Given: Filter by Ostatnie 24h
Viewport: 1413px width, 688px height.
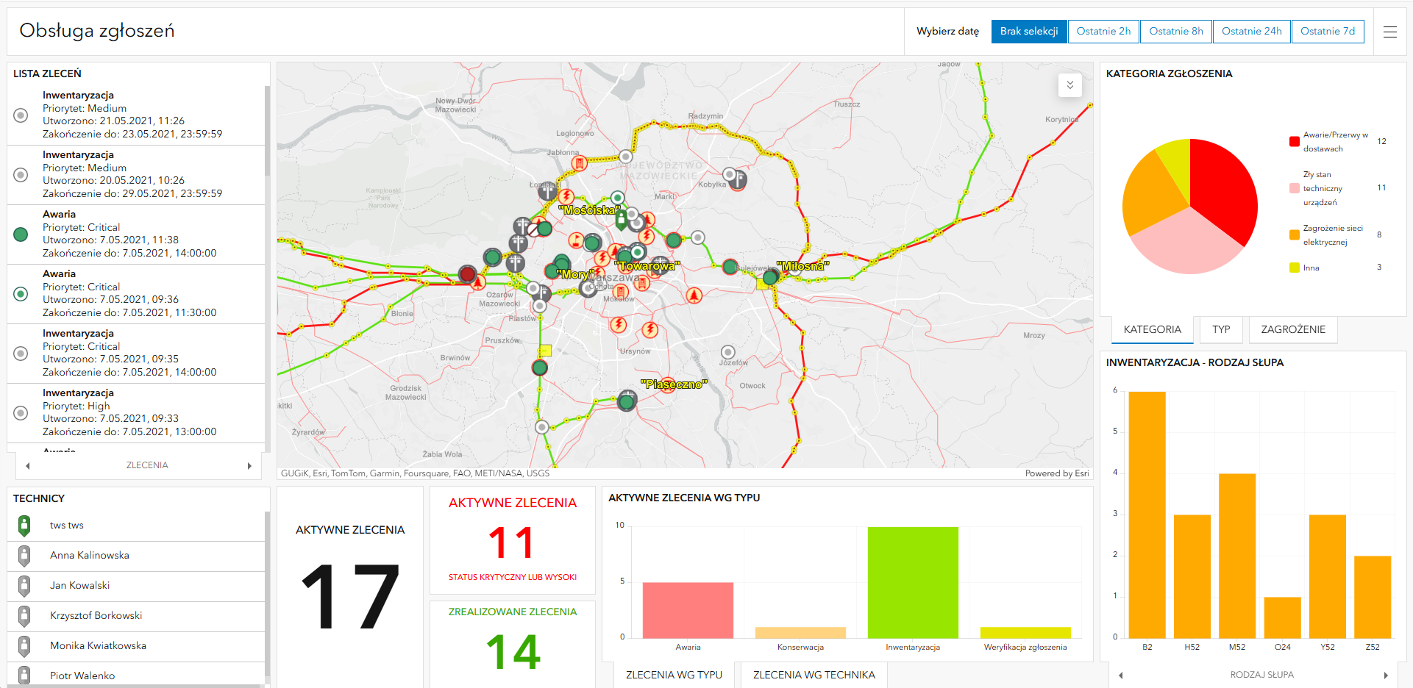Looking at the screenshot, I should [x=1251, y=32].
